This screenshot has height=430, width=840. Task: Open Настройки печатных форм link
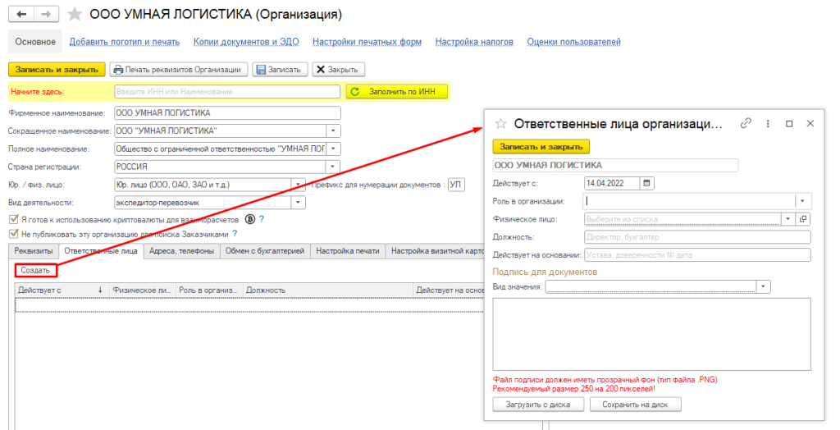point(367,42)
